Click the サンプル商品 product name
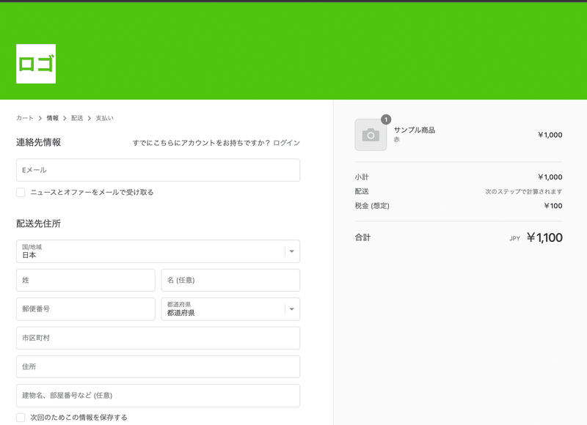Viewport: 587px width, 425px height. (x=415, y=130)
